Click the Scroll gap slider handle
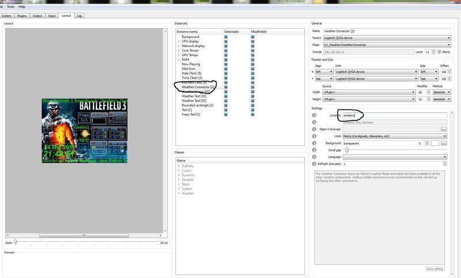 347,150
